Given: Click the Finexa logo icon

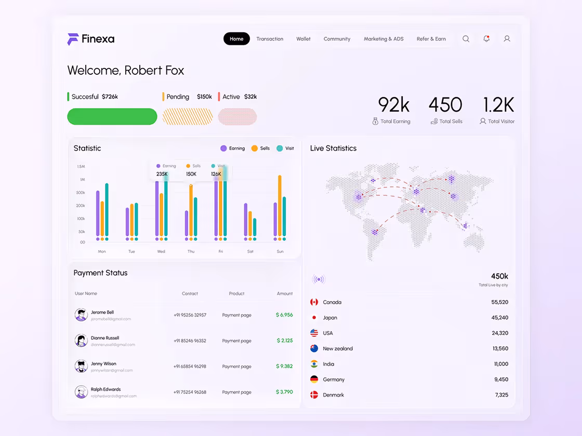Looking at the screenshot, I should [x=73, y=38].
